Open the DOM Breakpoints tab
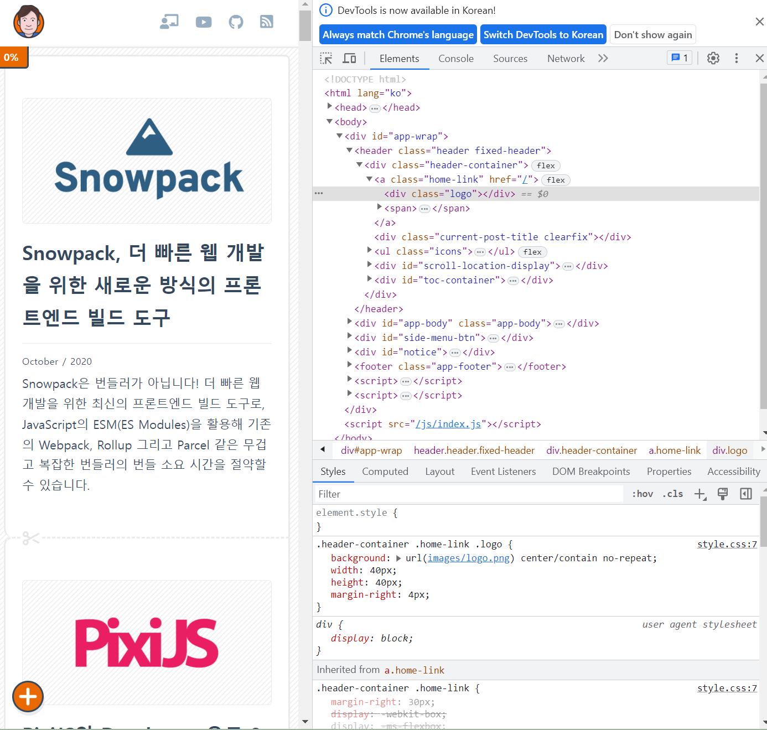This screenshot has height=730, width=767. (591, 472)
